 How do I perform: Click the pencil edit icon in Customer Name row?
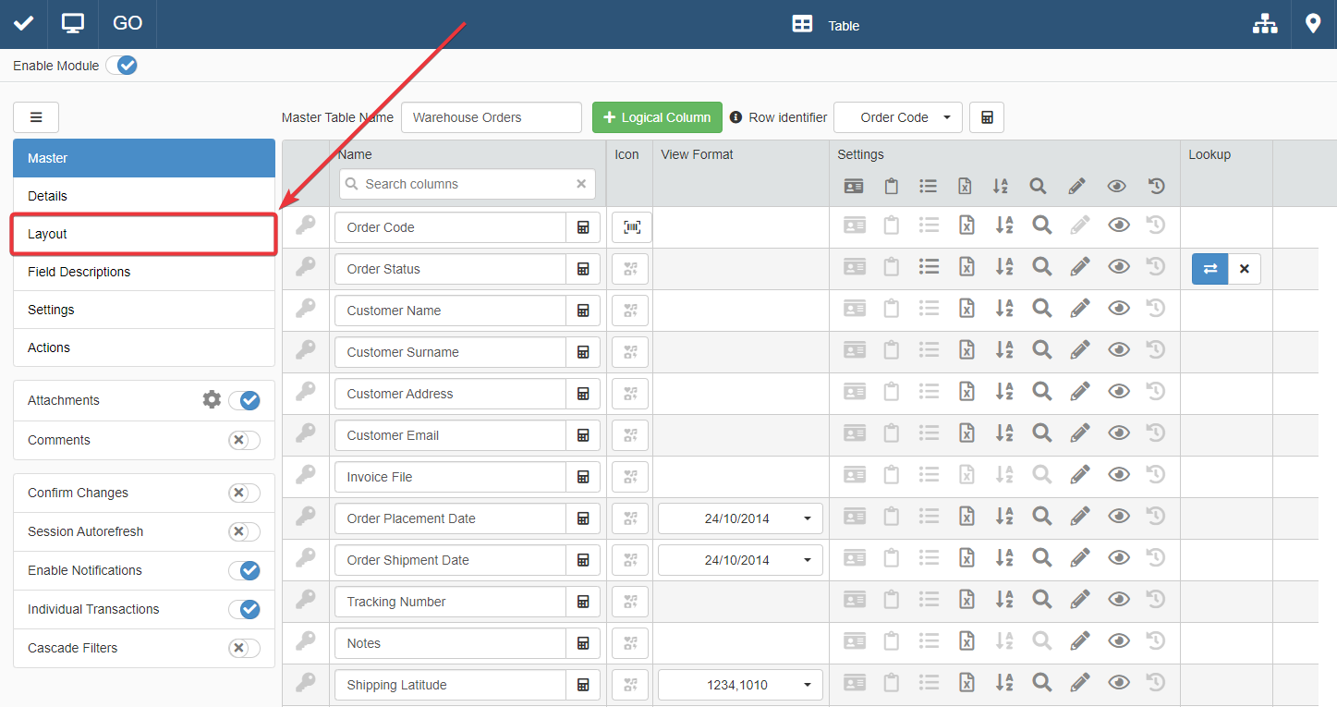coord(1079,311)
